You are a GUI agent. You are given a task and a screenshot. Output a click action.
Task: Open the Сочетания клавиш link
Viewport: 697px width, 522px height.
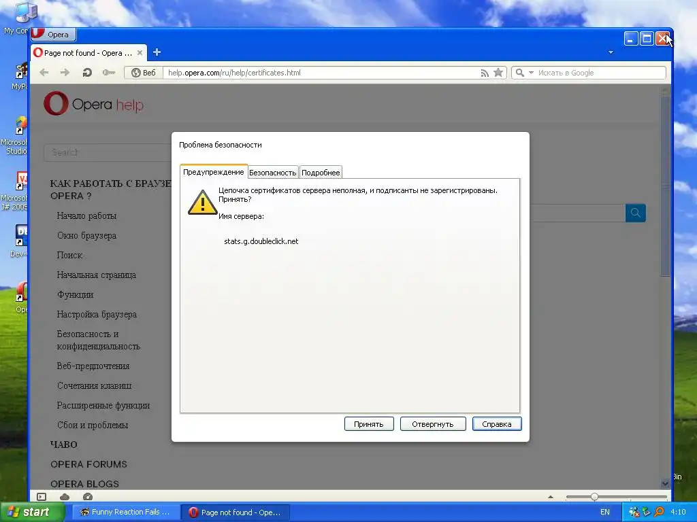pyautogui.click(x=94, y=385)
